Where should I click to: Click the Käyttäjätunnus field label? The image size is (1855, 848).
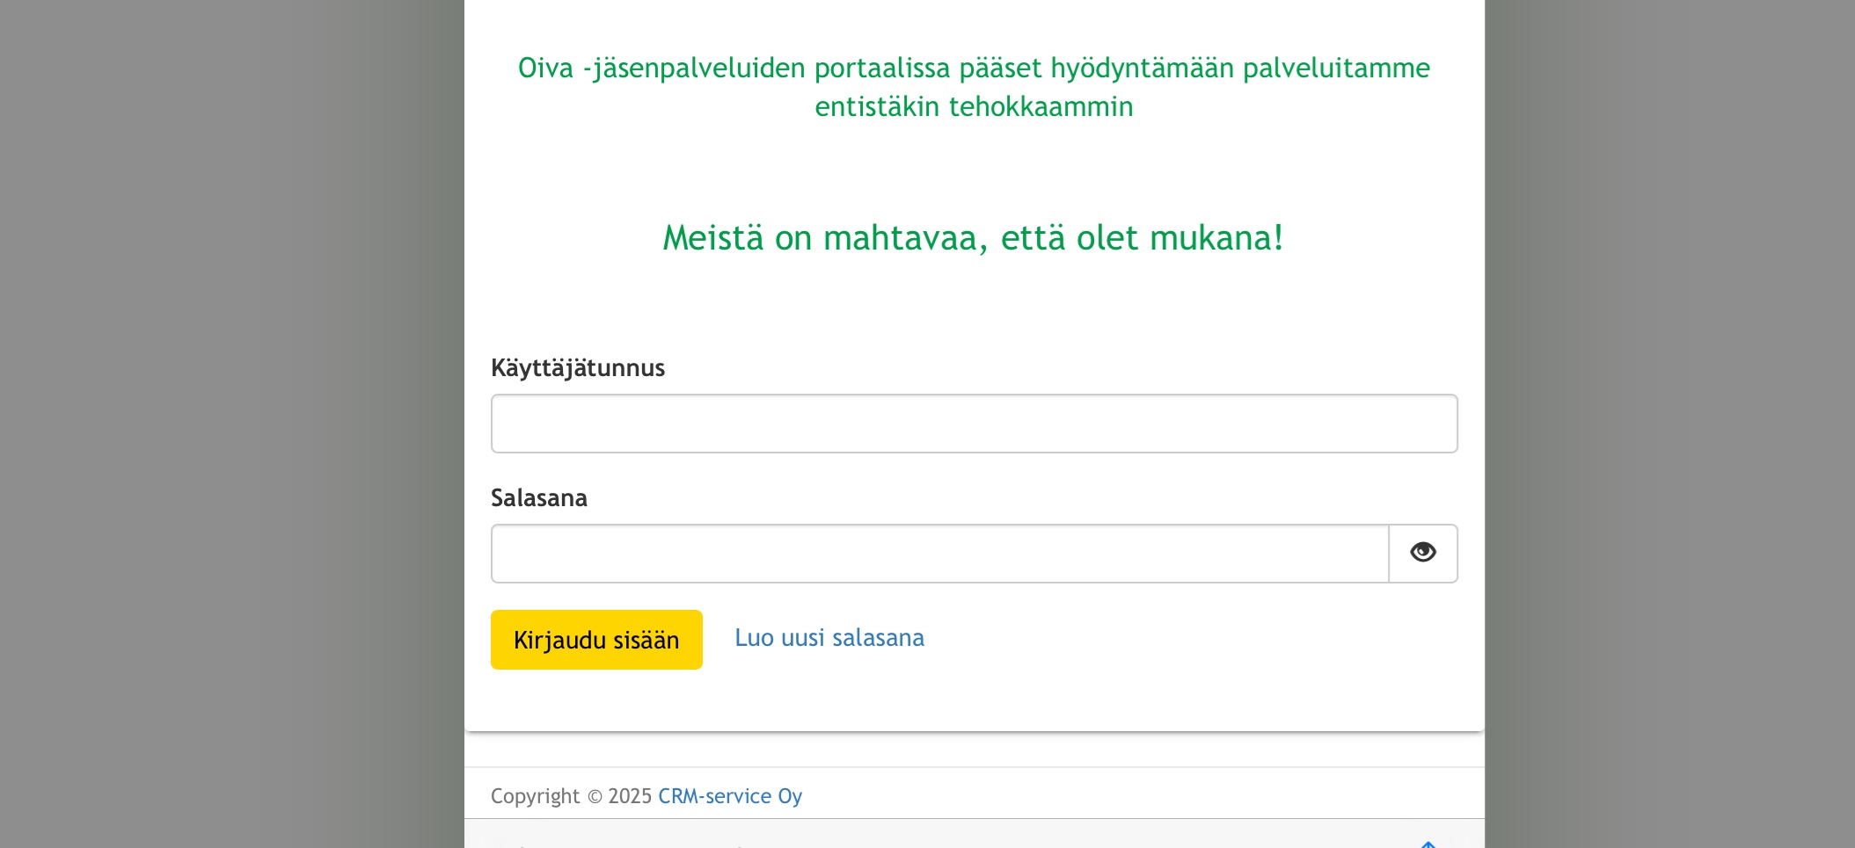point(577,368)
